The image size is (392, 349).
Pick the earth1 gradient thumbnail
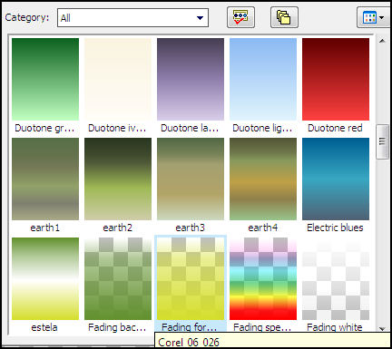[x=45, y=179]
